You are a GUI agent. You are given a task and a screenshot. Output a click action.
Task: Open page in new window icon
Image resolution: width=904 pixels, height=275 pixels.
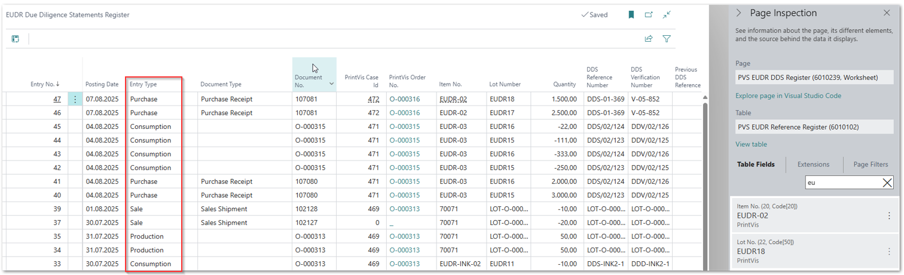pyautogui.click(x=649, y=15)
